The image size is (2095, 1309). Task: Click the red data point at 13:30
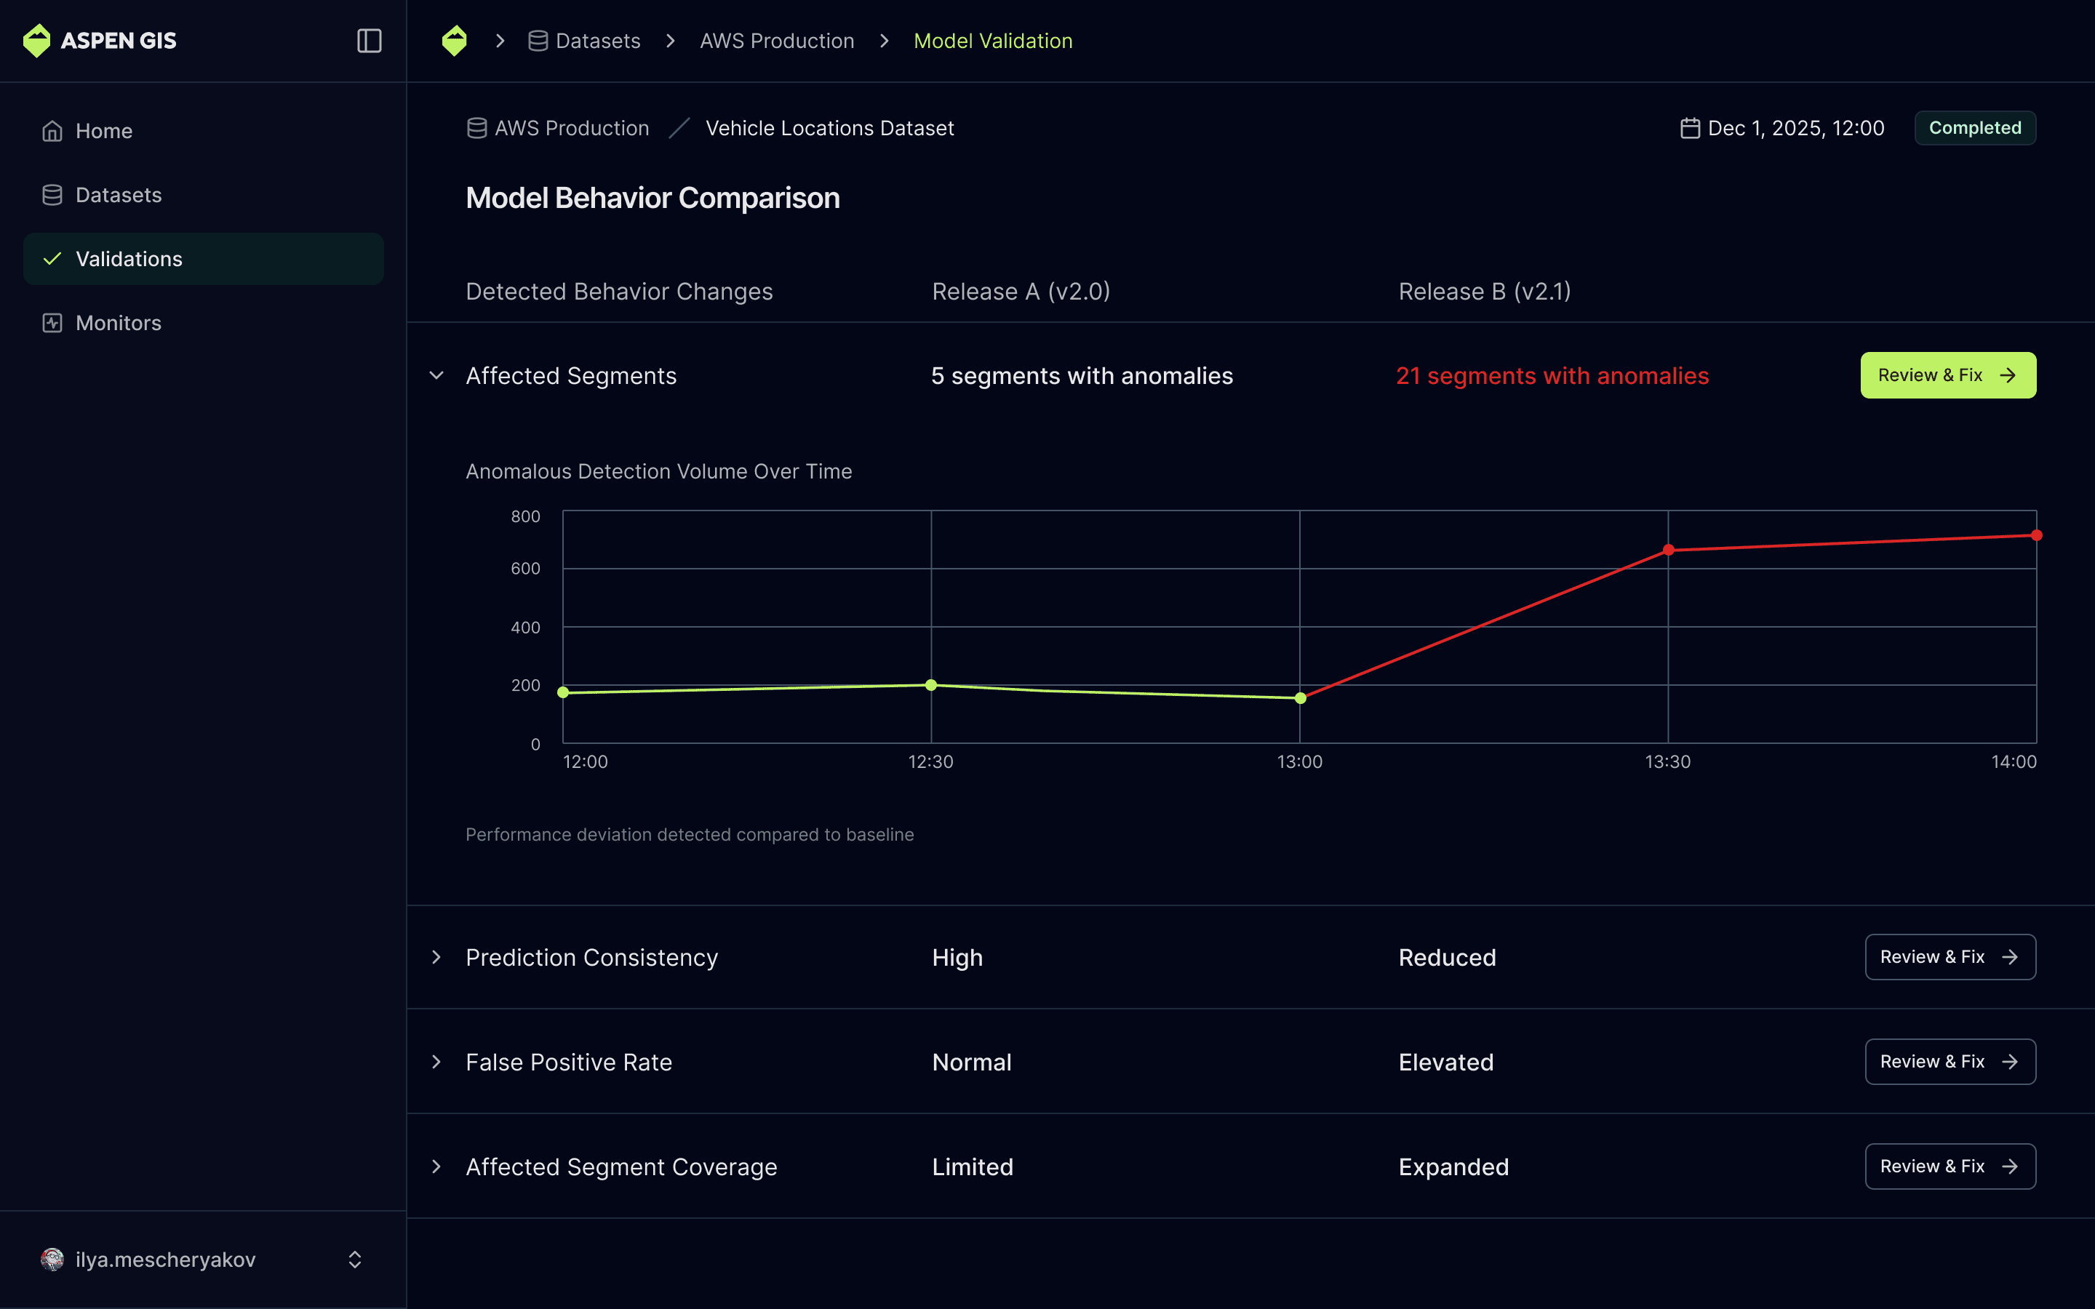click(x=1668, y=550)
